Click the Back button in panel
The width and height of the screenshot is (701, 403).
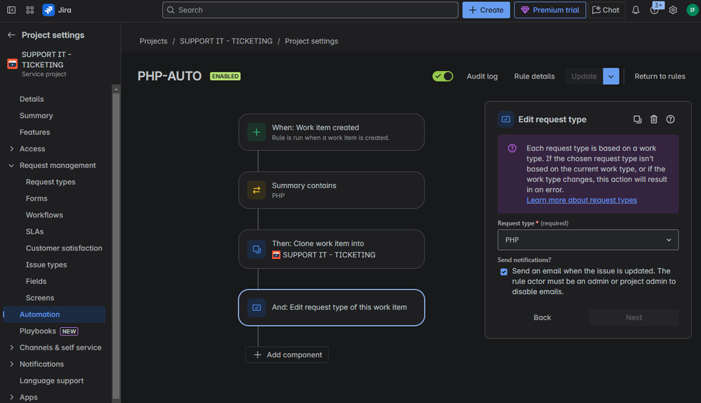542,317
